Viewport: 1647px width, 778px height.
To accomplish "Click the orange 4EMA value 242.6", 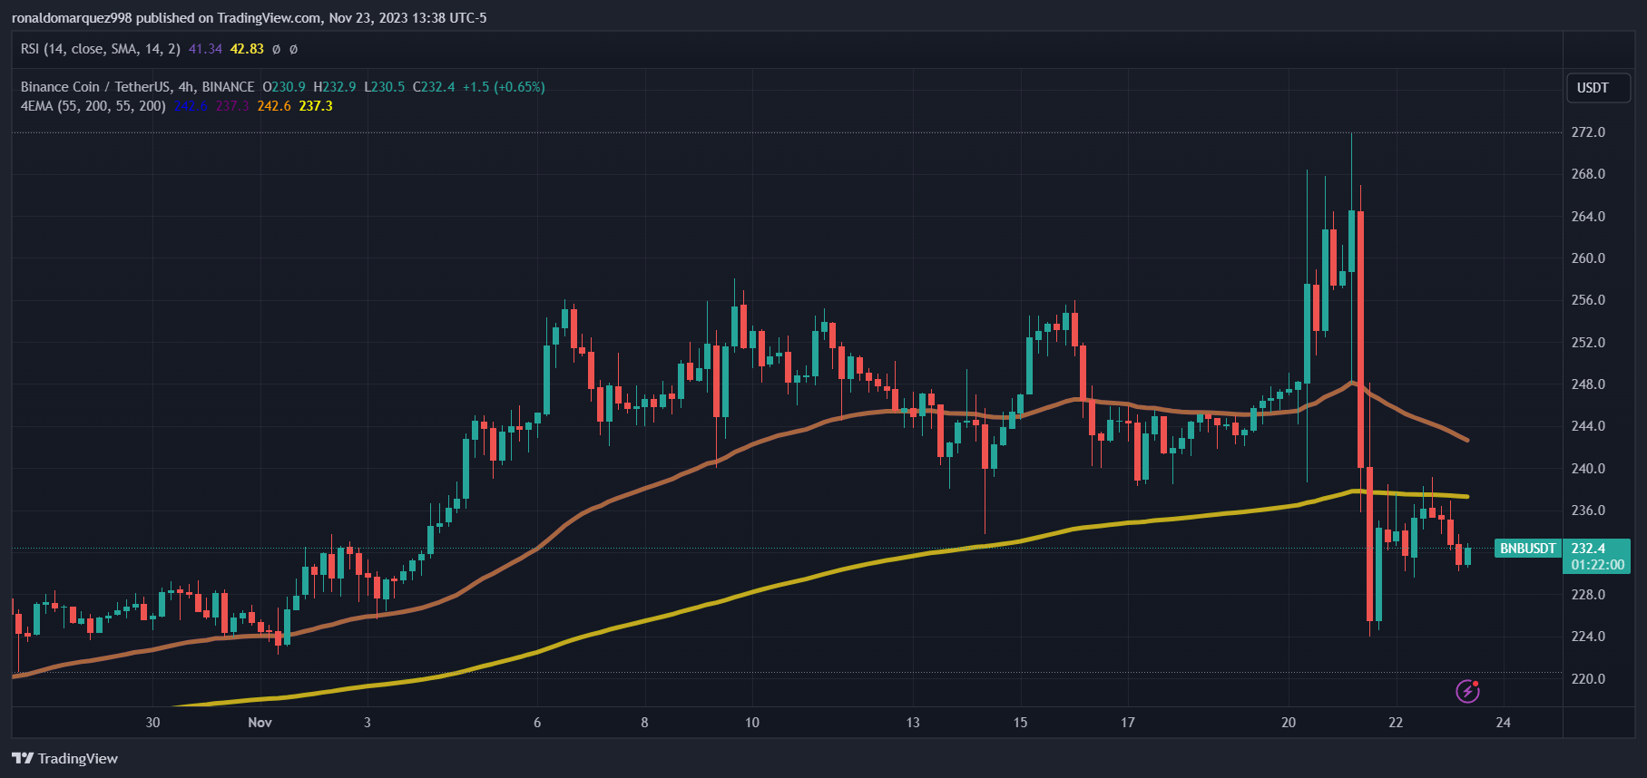I will tap(274, 106).
